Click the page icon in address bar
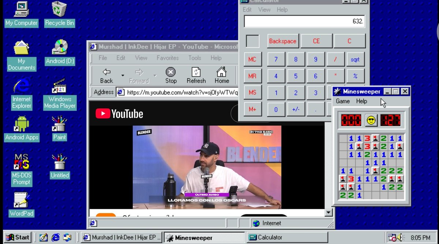 (x=121, y=92)
